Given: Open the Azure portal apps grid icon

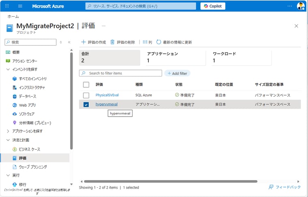Looking at the screenshot, I should coord(7,6).
